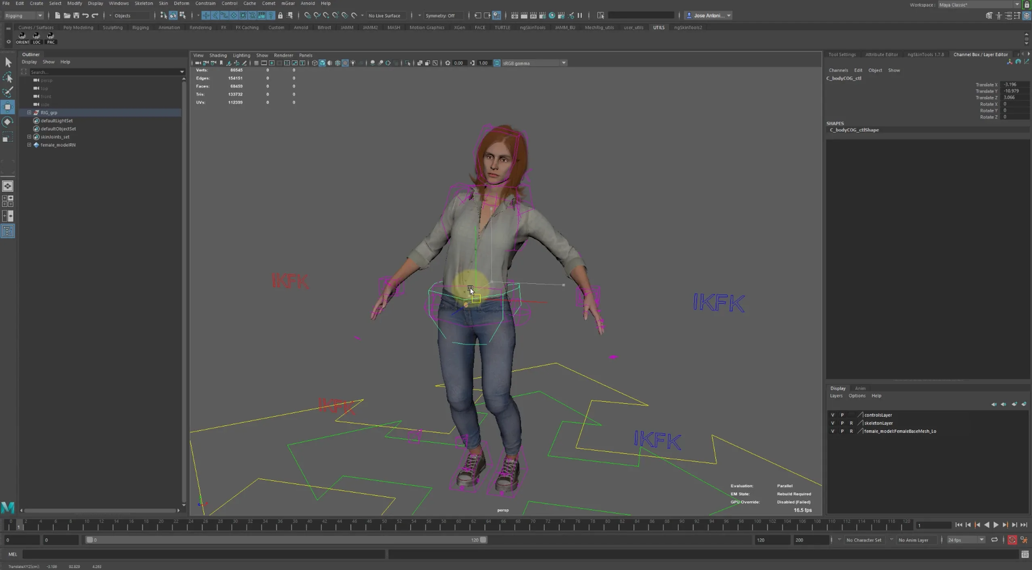Switch to single perspective layout icon
1032x570 pixels.
point(8,186)
